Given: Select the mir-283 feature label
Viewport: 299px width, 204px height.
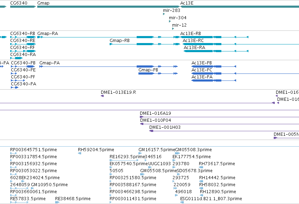Looking at the screenshot, I should tap(171, 10).
